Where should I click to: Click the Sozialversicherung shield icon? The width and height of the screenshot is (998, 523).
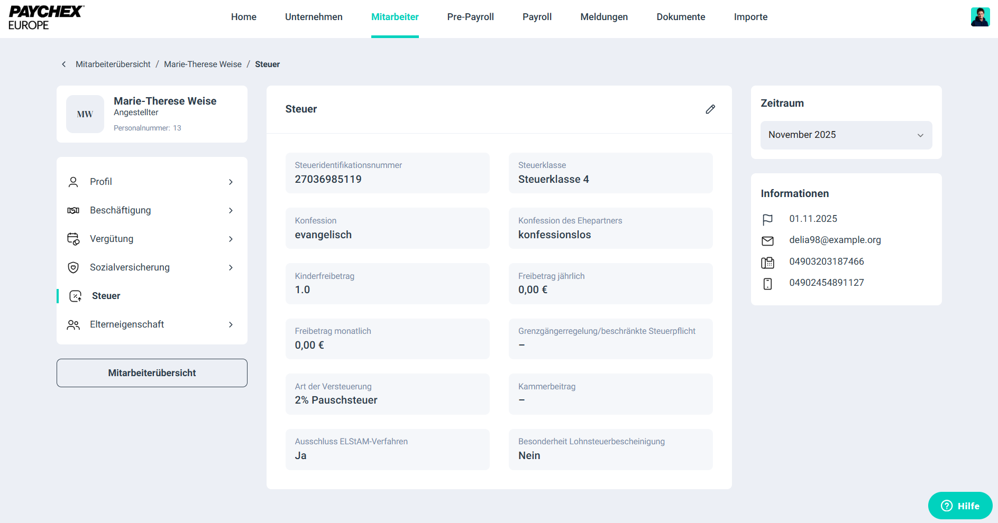pos(74,268)
